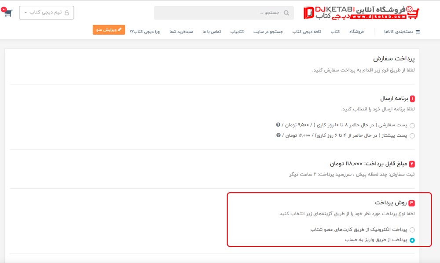
Task: Choose پرداخت الکترونیک از طریق کارت‌های عضو شتاب
Action: (x=412, y=230)
